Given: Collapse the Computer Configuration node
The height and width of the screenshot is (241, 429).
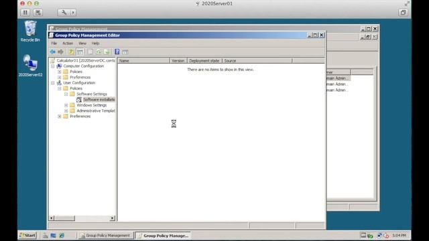Looking at the screenshot, I should tap(53, 66).
